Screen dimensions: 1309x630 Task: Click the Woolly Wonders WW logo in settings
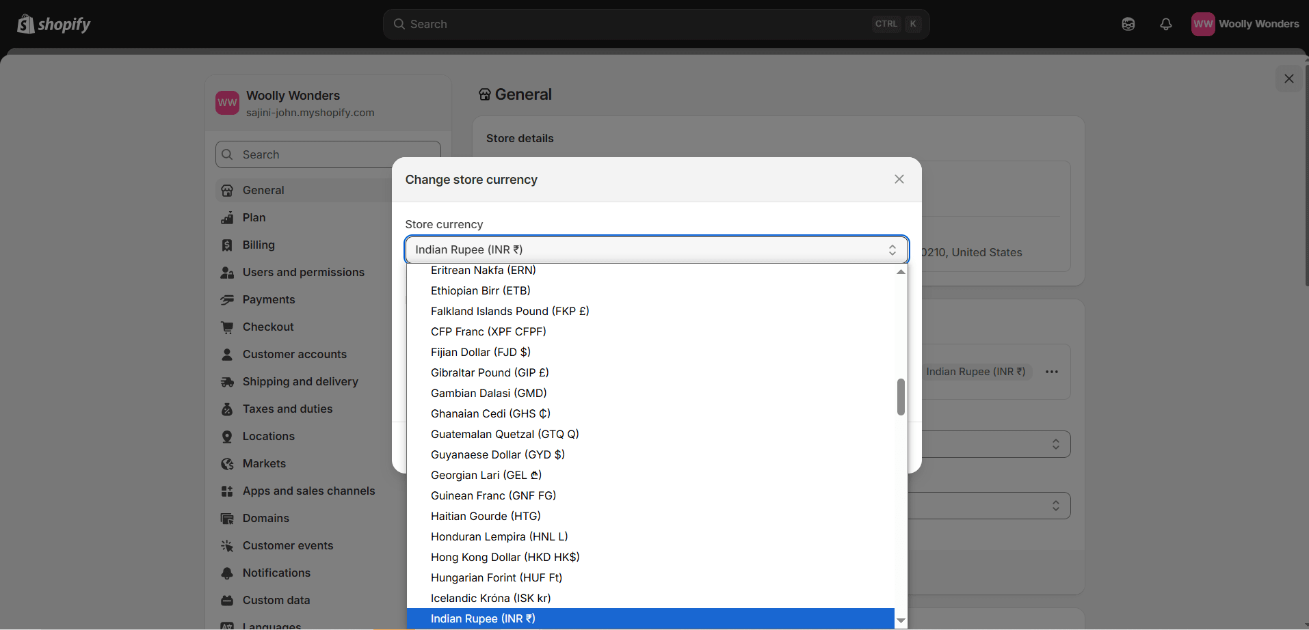tap(227, 103)
